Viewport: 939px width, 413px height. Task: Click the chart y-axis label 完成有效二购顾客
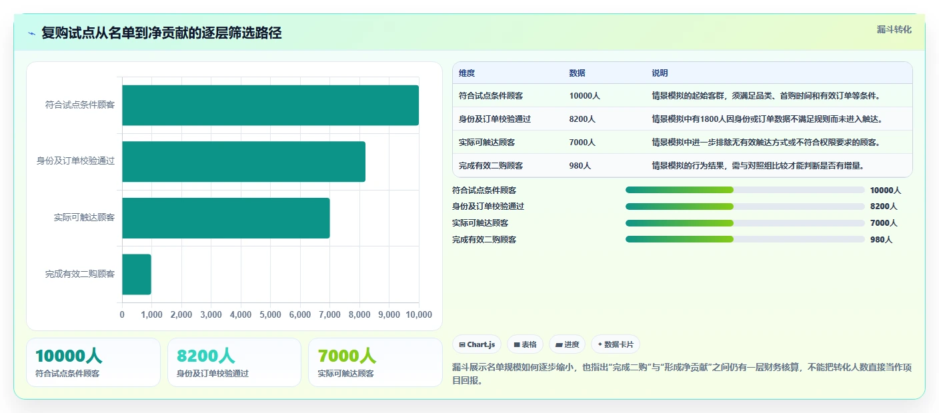pyautogui.click(x=80, y=274)
